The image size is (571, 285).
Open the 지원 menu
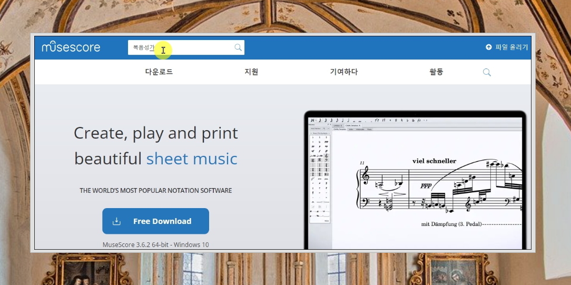[251, 72]
